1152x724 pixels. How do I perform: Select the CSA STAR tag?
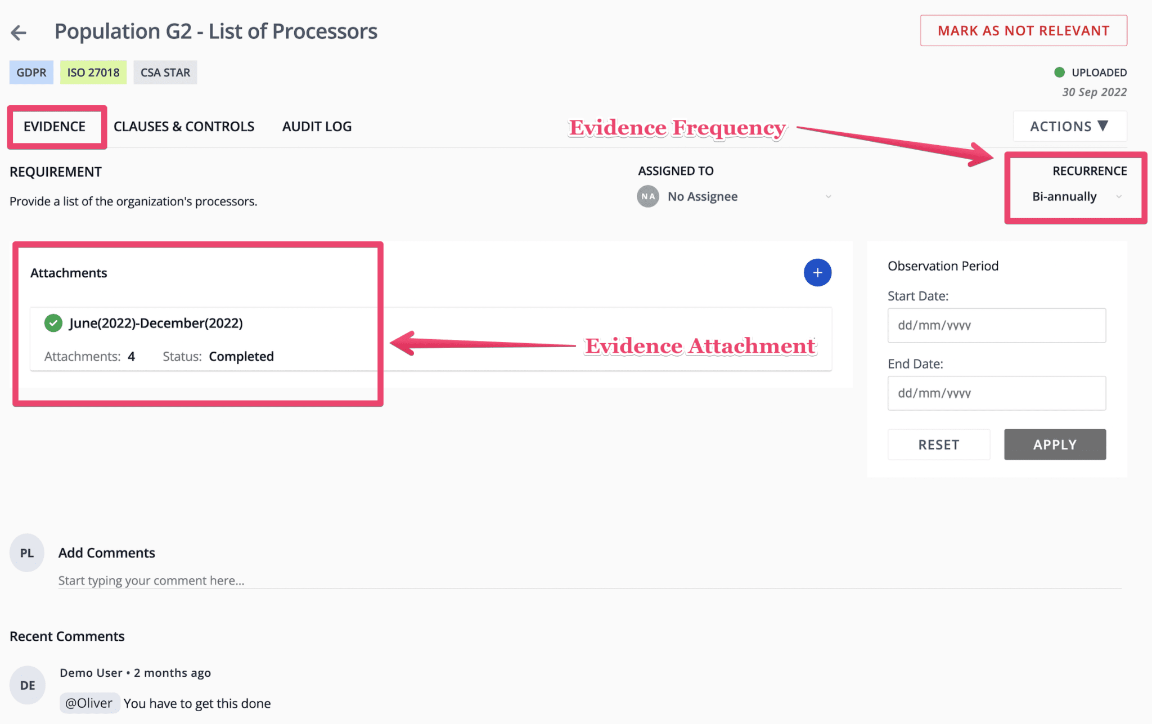[165, 72]
